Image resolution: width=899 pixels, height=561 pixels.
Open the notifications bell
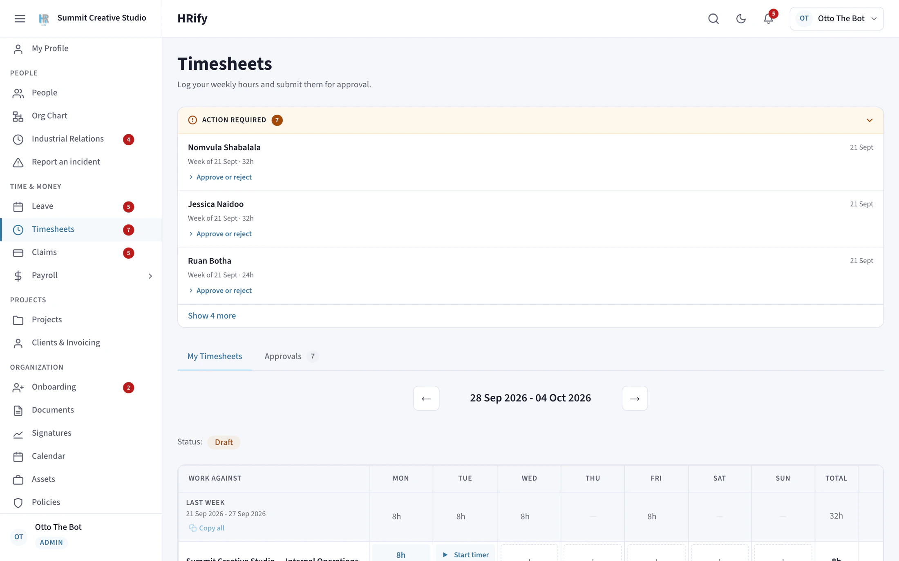pos(769,18)
